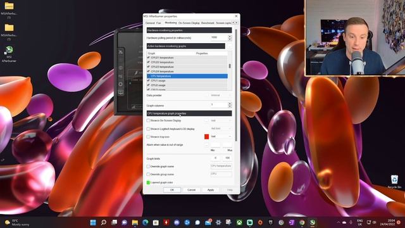Open the Data provider dropdown
This screenshot has height=228, width=405.
(221, 96)
